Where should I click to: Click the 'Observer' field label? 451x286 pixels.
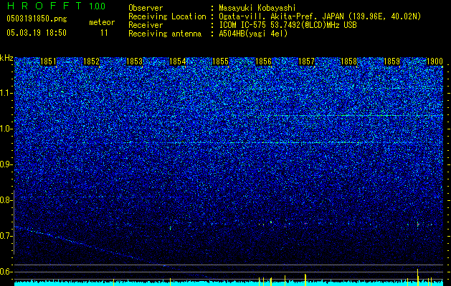coord(146,8)
